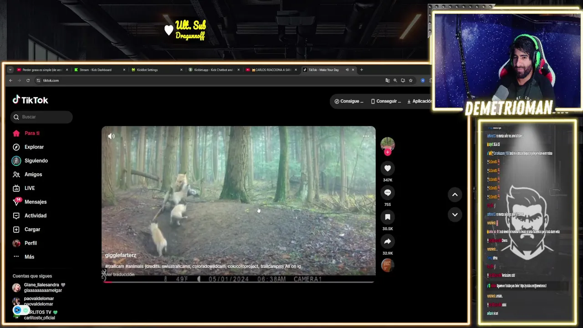The width and height of the screenshot is (583, 328).
Task: Click the browser forward arrow
Action: click(x=19, y=81)
